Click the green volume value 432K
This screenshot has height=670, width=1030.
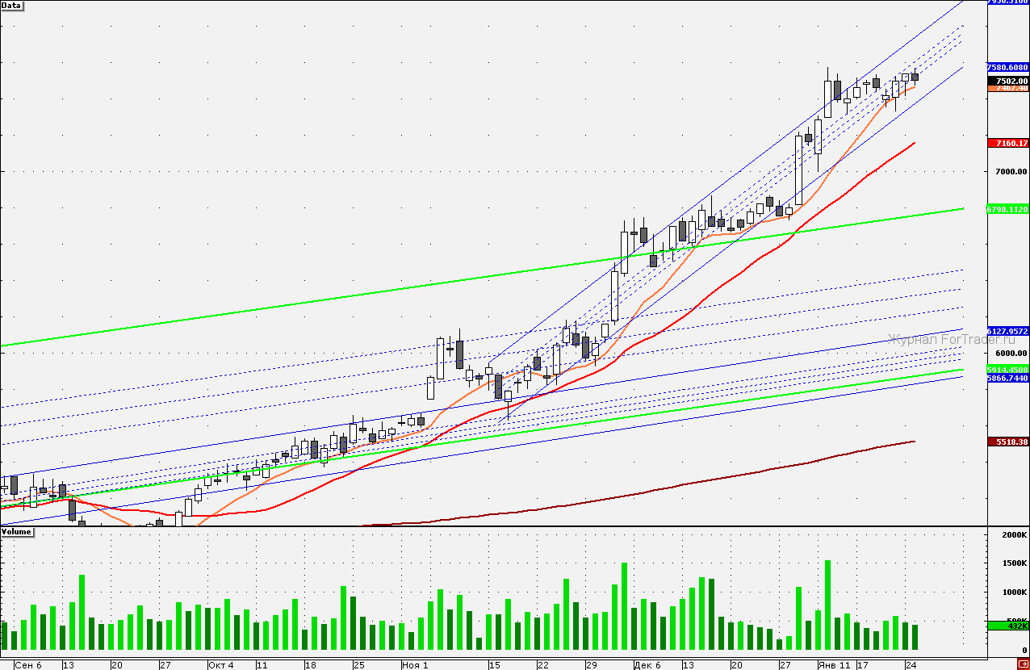coord(1008,626)
